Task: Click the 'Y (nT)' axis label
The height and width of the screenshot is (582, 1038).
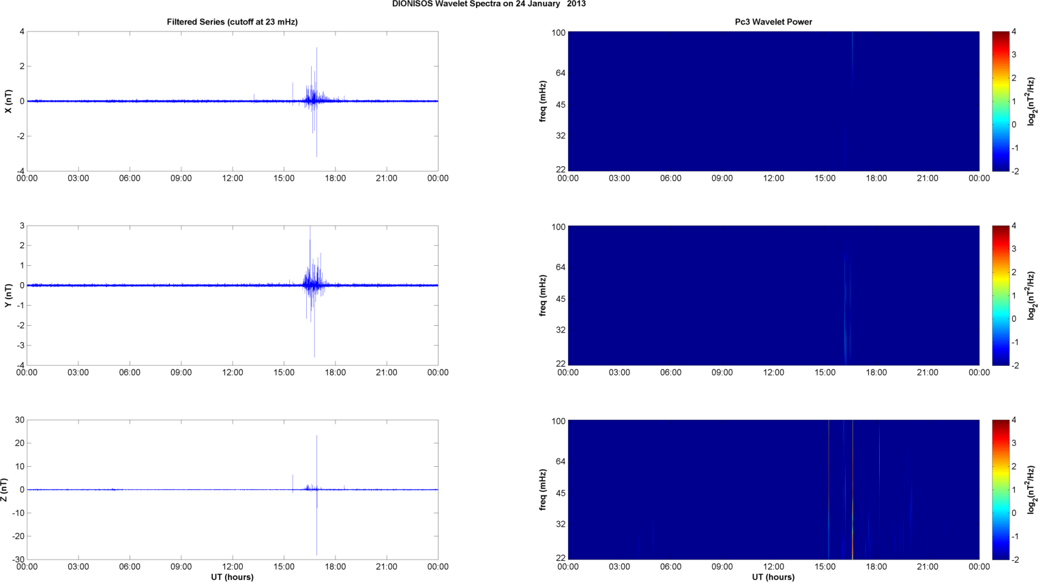Action: pos(8,295)
